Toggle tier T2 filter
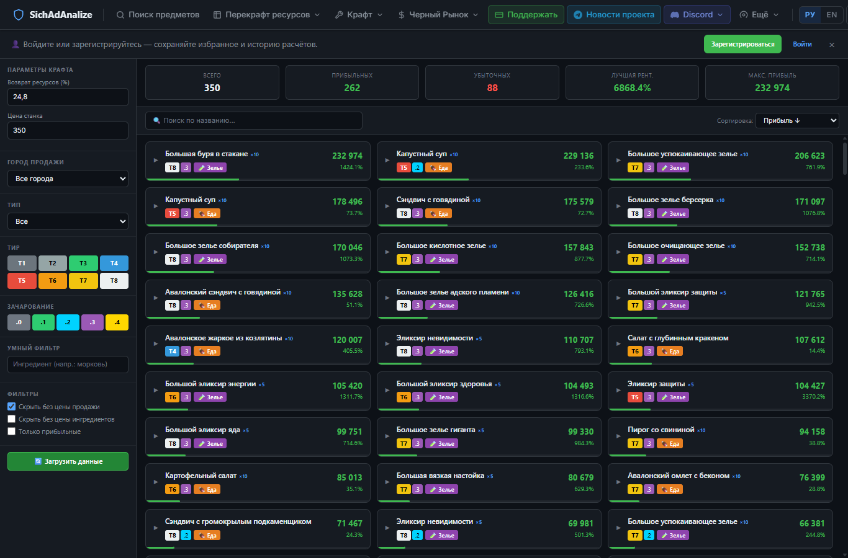The image size is (848, 558). tap(53, 263)
